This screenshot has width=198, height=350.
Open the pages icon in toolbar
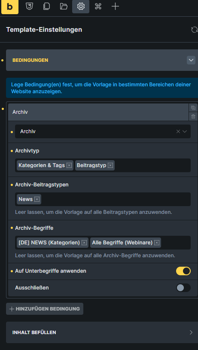(46, 6)
